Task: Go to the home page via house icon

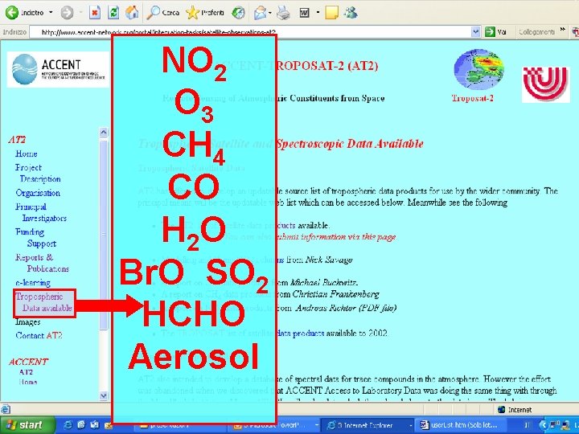Action: [x=132, y=13]
